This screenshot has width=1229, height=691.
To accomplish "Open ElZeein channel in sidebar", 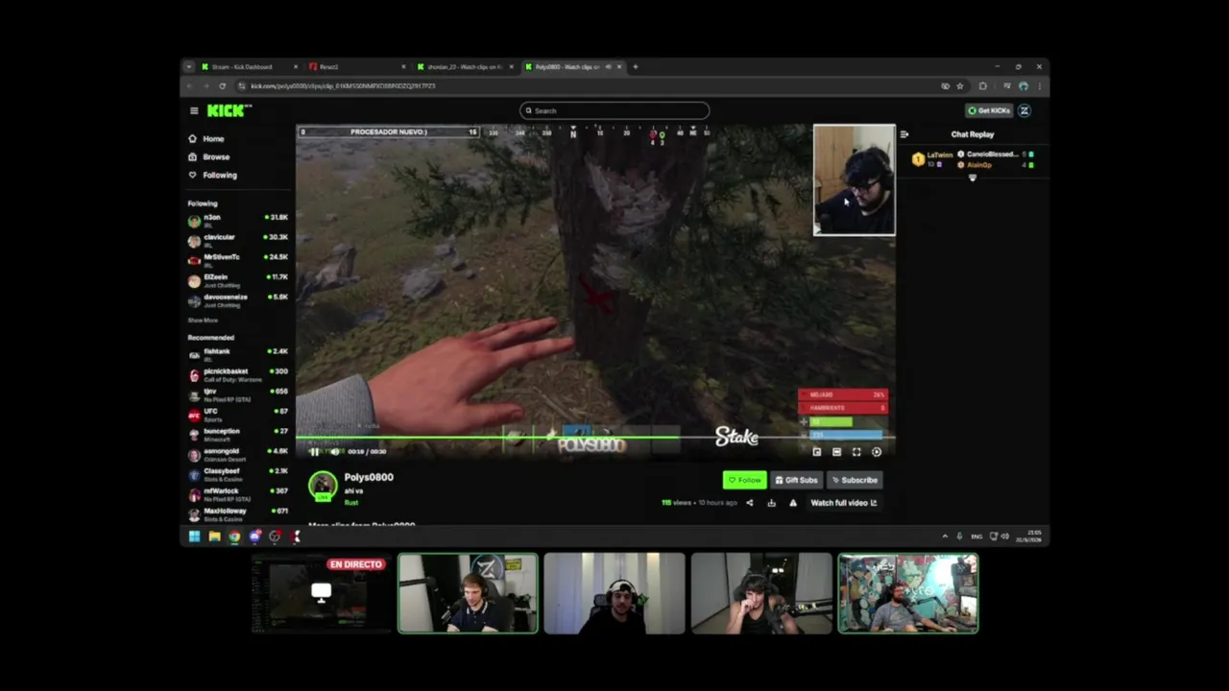I will click(238, 280).
